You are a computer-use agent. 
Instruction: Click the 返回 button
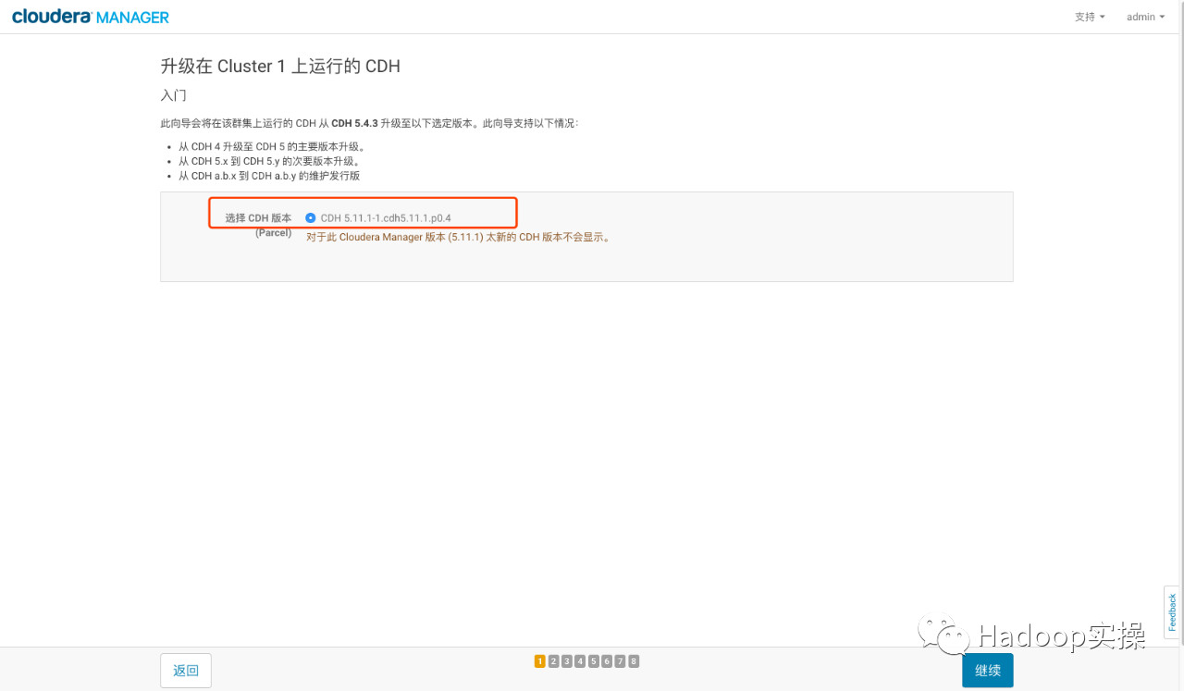pos(186,671)
